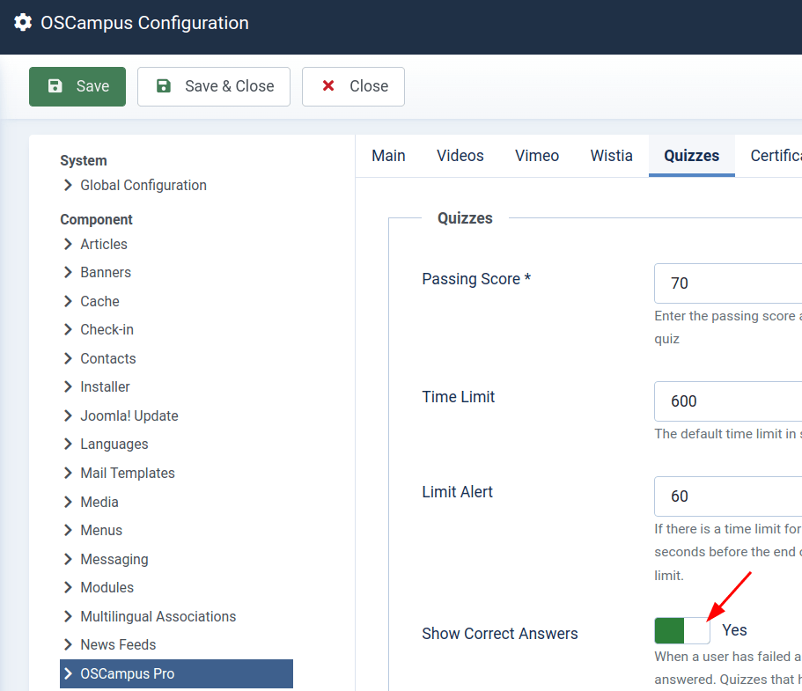Expand the Media chevron
Image resolution: width=802 pixels, height=691 pixels.
[x=68, y=502]
